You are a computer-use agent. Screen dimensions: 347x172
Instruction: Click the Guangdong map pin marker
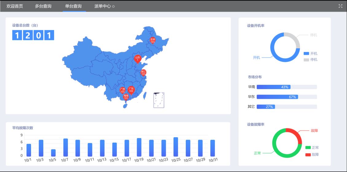point(131,90)
